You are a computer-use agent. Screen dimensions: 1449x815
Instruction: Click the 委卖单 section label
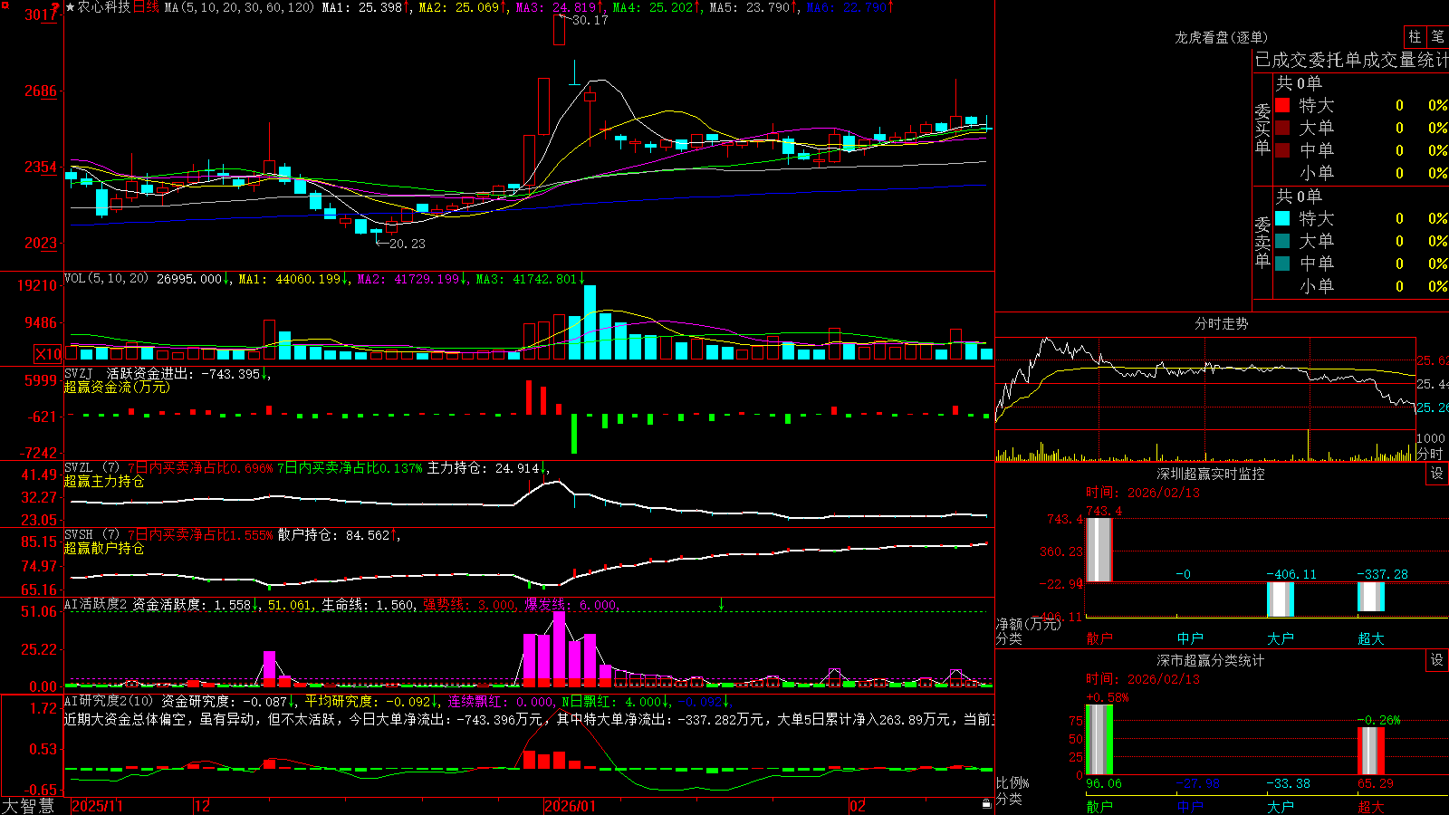[1262, 243]
